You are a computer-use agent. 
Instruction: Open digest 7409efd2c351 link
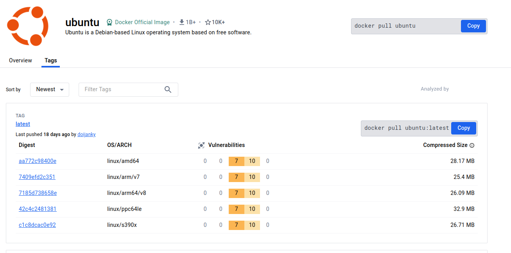click(x=37, y=177)
